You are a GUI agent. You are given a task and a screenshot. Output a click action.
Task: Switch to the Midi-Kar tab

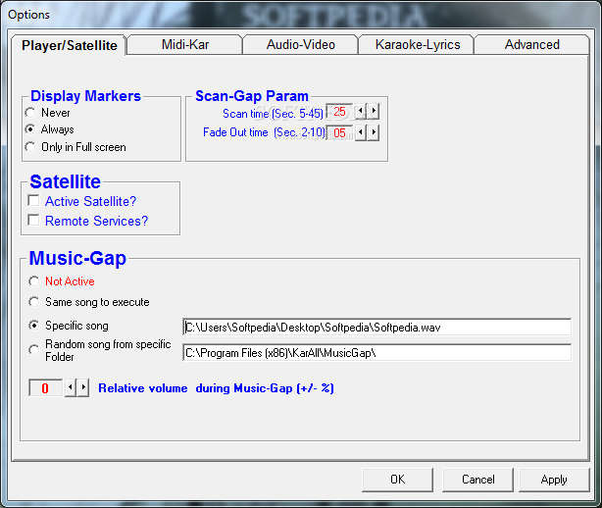pos(185,45)
